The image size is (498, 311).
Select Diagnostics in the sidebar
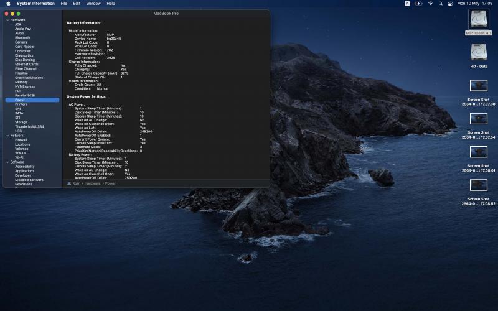(x=24, y=55)
